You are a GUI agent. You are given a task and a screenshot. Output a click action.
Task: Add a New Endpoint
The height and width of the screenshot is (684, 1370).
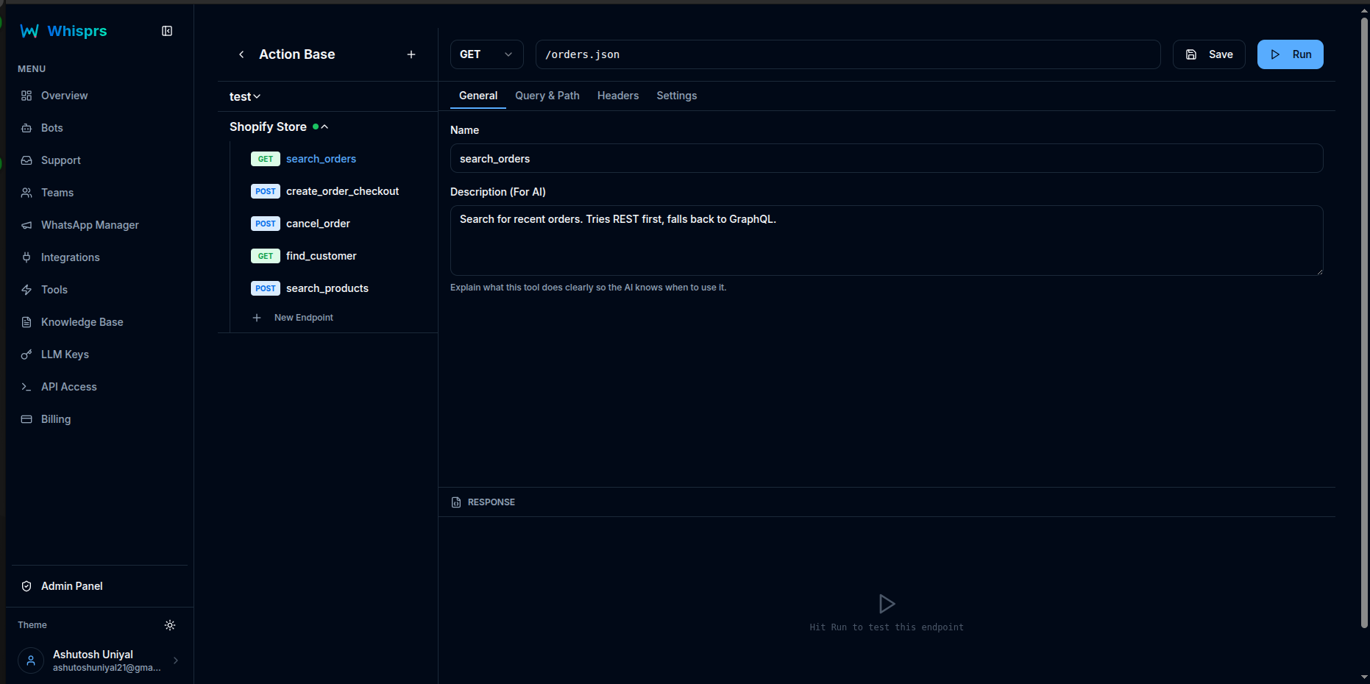pos(303,318)
